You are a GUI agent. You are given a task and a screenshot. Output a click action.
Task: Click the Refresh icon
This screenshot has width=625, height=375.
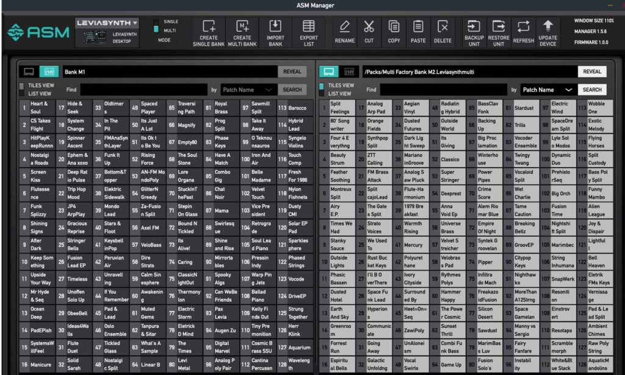pos(523,26)
